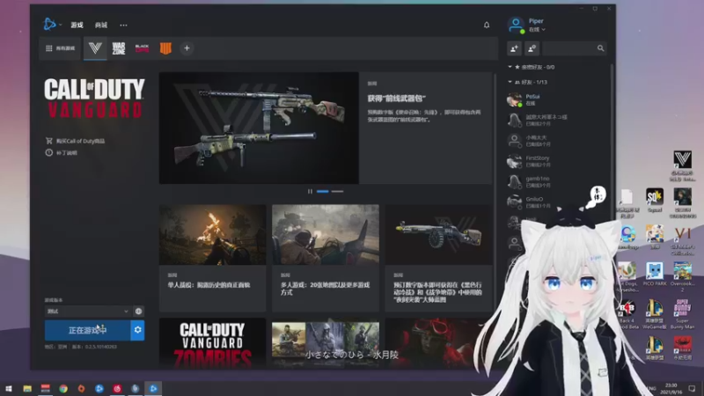Image resolution: width=704 pixels, height=396 pixels.
Task: Select friend gamb1no in list
Action: pyautogui.click(x=557, y=182)
